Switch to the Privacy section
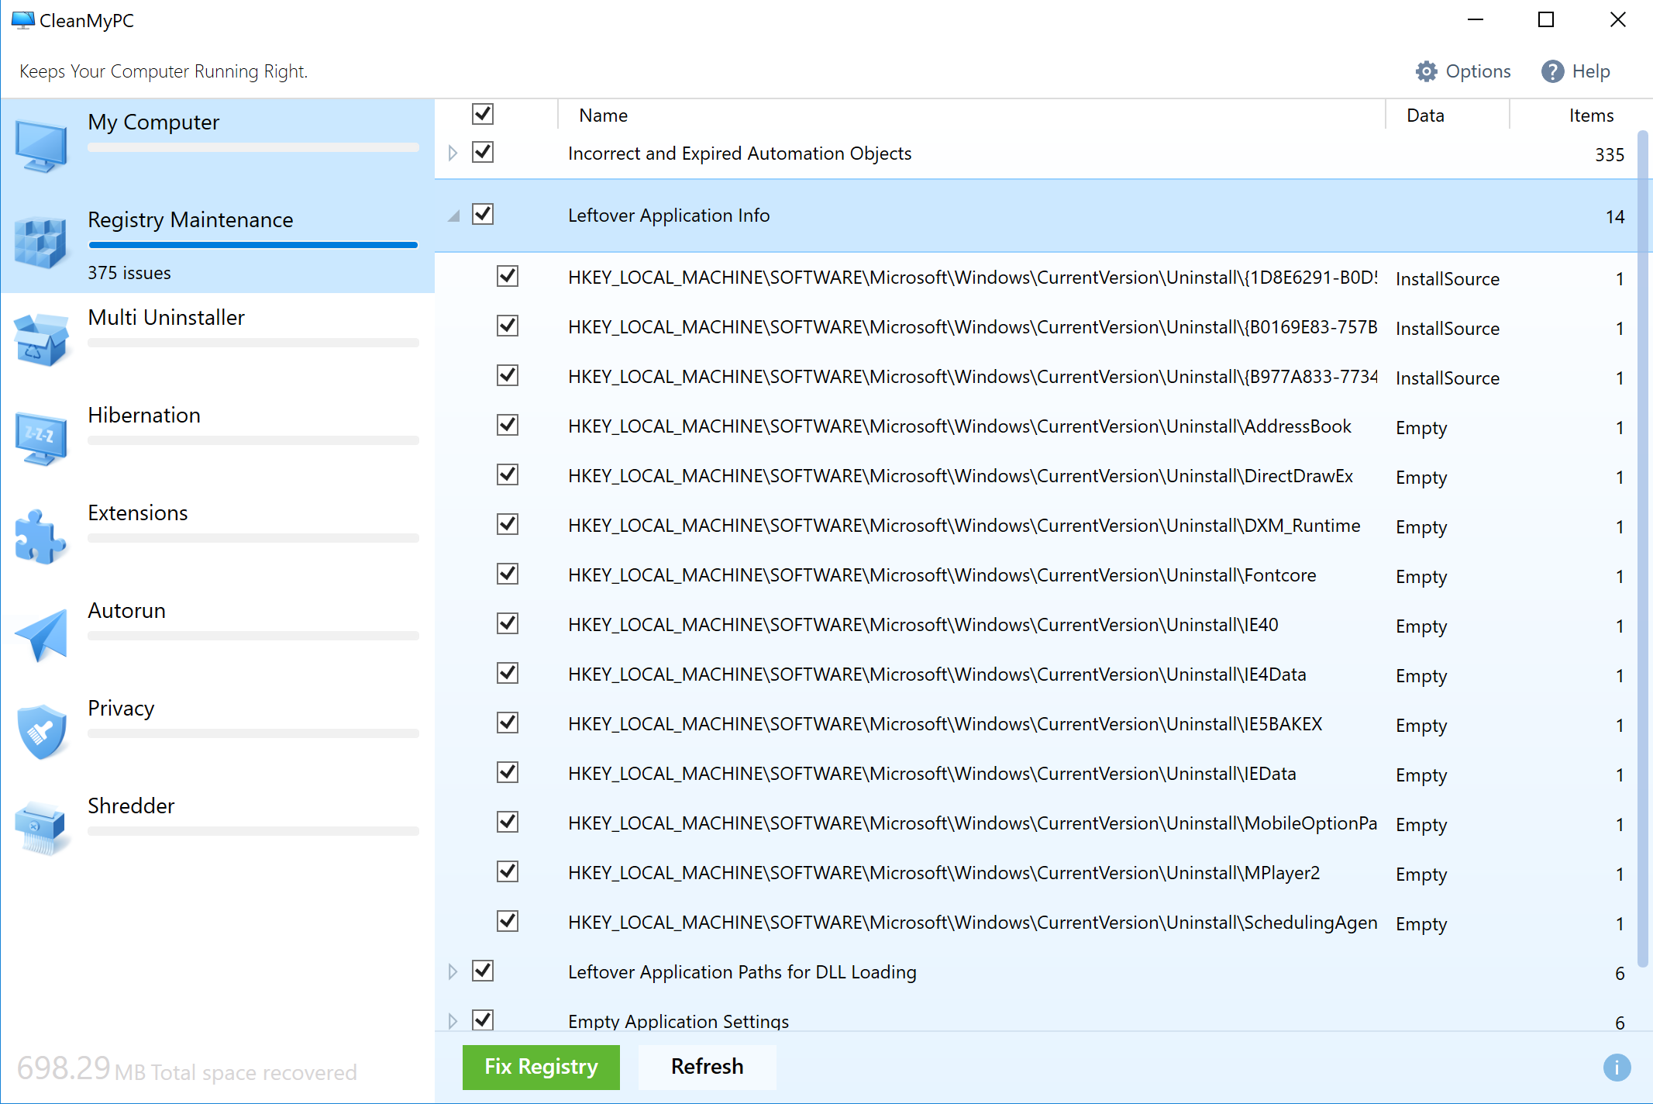 click(218, 732)
